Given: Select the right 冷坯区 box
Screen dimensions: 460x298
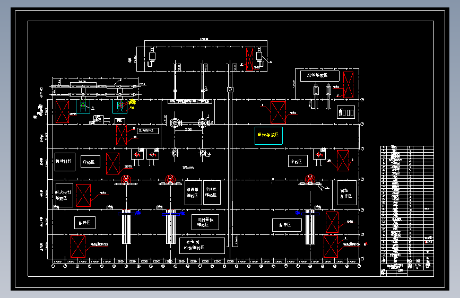Looking at the screenshot, I should (298, 161).
